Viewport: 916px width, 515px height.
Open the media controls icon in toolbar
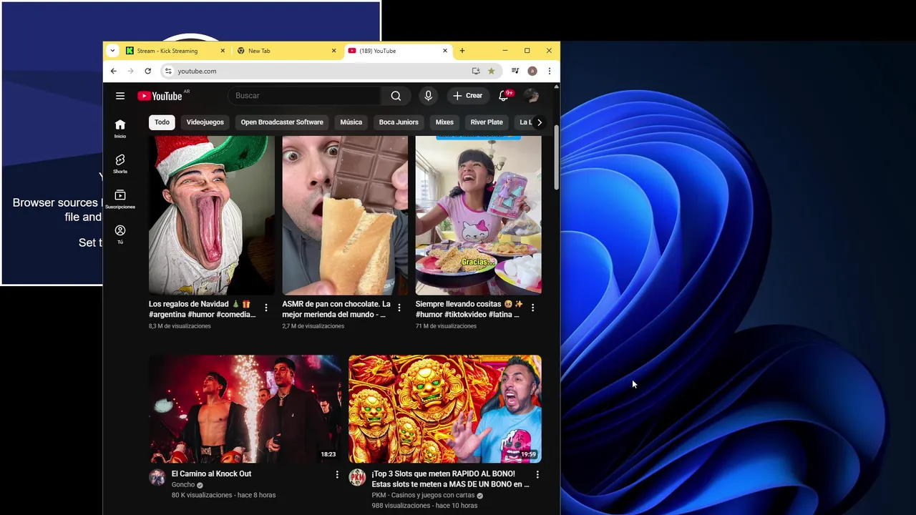[515, 71]
